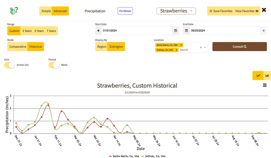Image resolution: width=271 pixels, height=158 pixels.
Task: Open the chart hamburger menu
Action: point(265,85)
